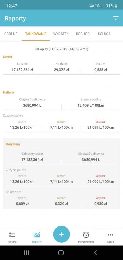
Task: Tap the date range 80 wpisy text
Action: coord(62,49)
